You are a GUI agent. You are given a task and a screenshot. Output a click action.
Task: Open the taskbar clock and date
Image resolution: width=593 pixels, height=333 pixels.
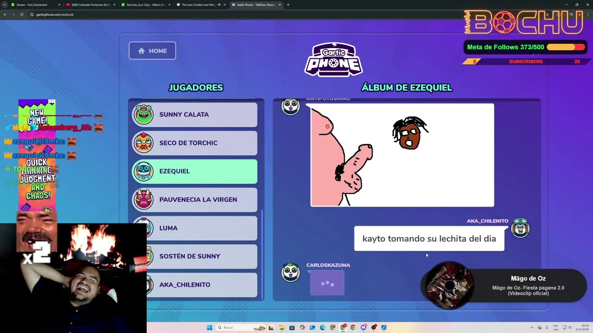click(583, 327)
